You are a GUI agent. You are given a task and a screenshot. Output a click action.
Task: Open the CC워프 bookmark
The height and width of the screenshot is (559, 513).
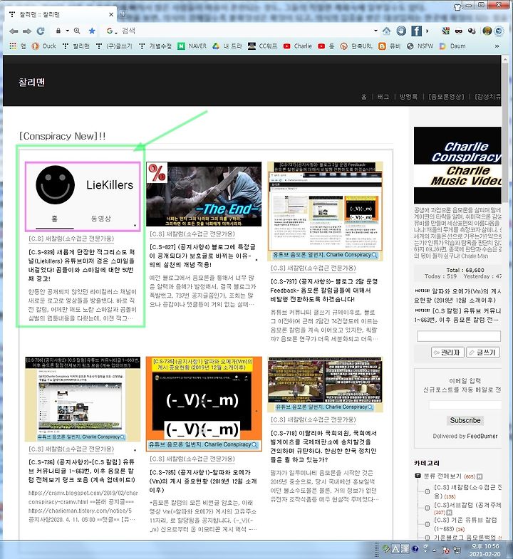(x=263, y=46)
